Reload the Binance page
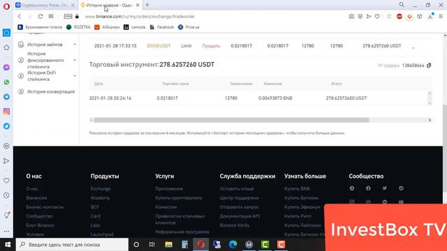Screen dimensions: 447x251 (41, 17)
